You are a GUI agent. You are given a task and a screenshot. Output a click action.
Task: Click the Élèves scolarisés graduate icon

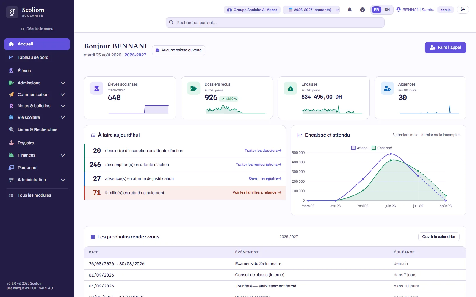(x=97, y=88)
